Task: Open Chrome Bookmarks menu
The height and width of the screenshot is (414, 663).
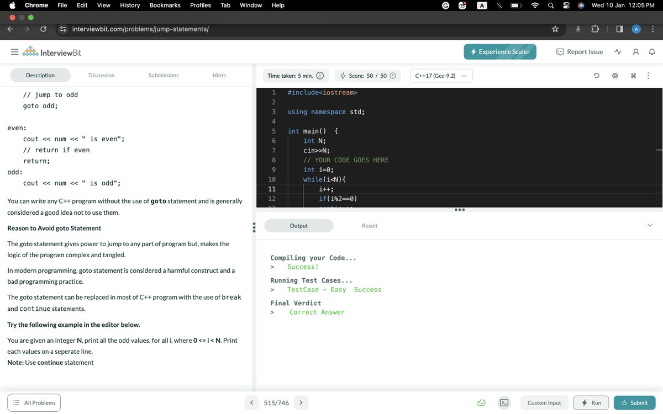Action: point(165,5)
